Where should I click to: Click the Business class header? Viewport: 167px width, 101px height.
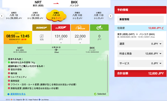point(41,28)
